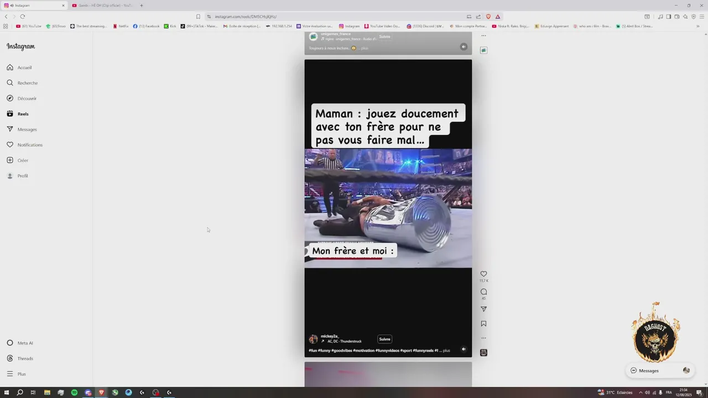708x398 pixels.
Task: Open taskbar clock showing 21:34
Action: (684, 392)
